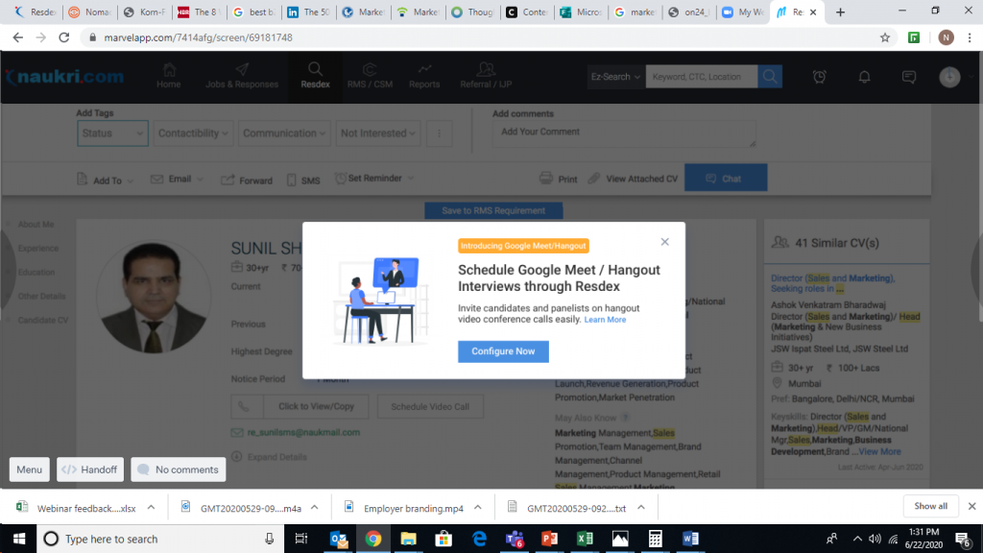Open PowerPoint from the taskbar
This screenshot has height=553, width=983.
[x=549, y=539]
